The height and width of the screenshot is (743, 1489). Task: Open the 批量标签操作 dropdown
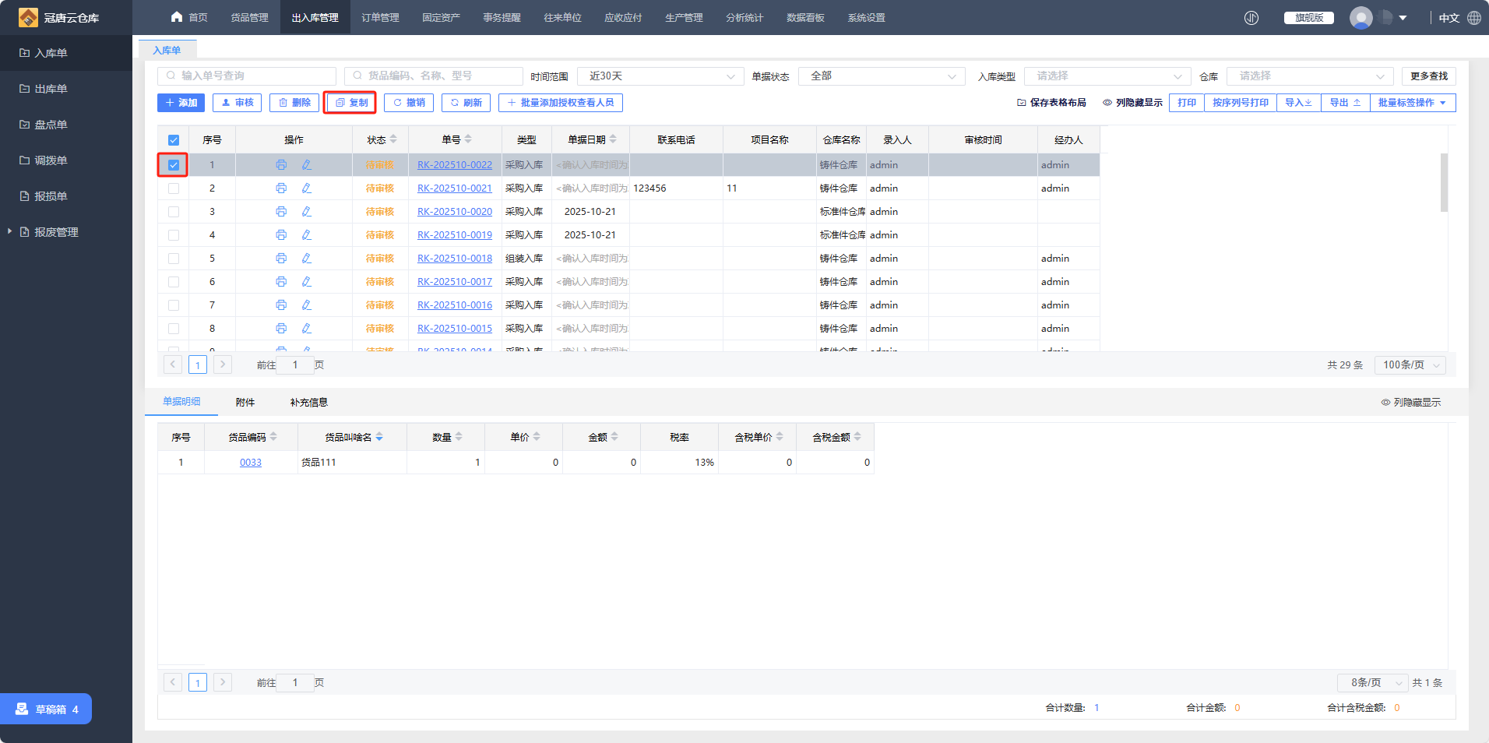(x=1412, y=103)
